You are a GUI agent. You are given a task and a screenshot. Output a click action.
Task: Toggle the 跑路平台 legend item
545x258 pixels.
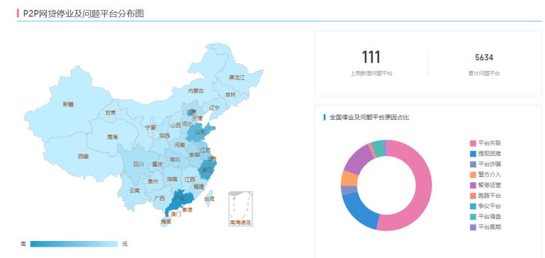(485, 196)
